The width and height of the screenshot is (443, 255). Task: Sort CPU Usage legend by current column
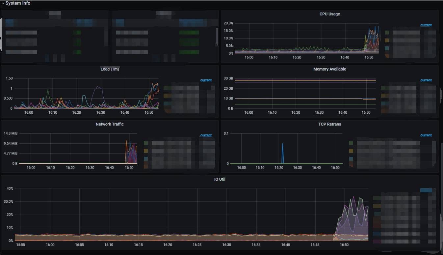coord(426,25)
